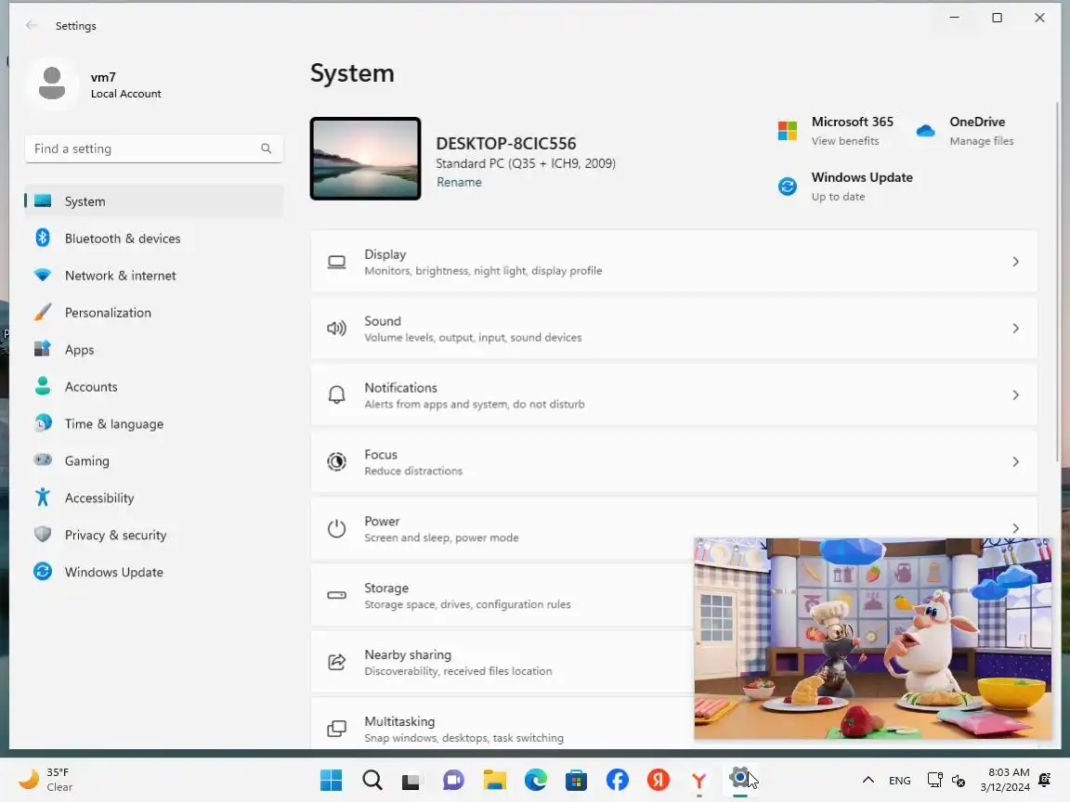Open Network & internet section
1070x802 pixels.
point(153,276)
